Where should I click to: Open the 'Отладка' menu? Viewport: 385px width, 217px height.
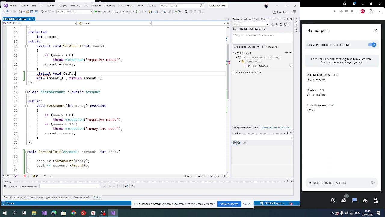(75, 5)
